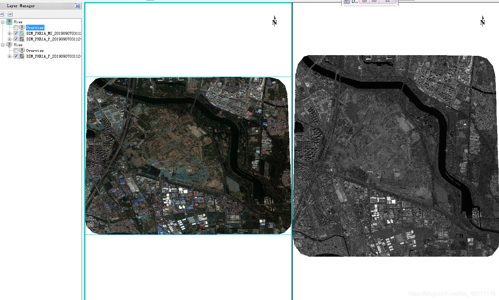
Task: Expand the DIM_PHR1A_P layer in second View
Action: 10,56
